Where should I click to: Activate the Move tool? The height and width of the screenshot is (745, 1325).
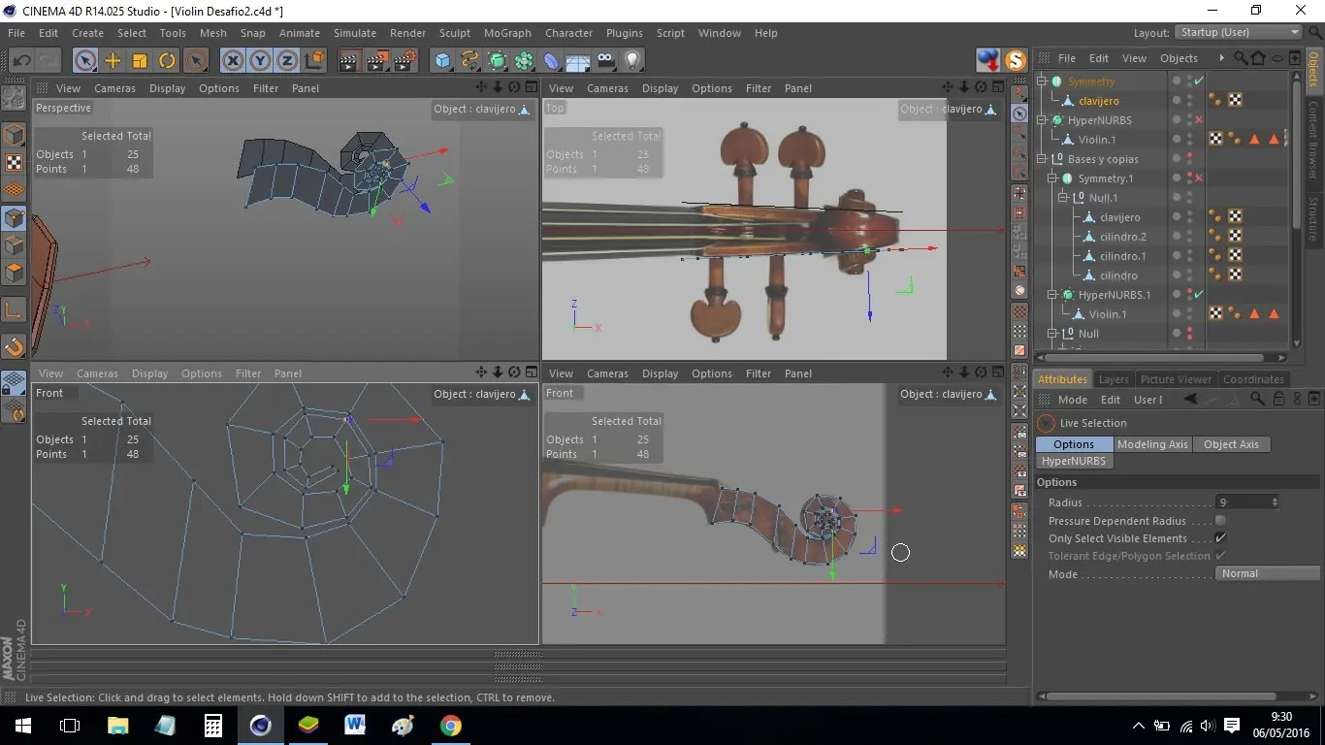pos(113,60)
